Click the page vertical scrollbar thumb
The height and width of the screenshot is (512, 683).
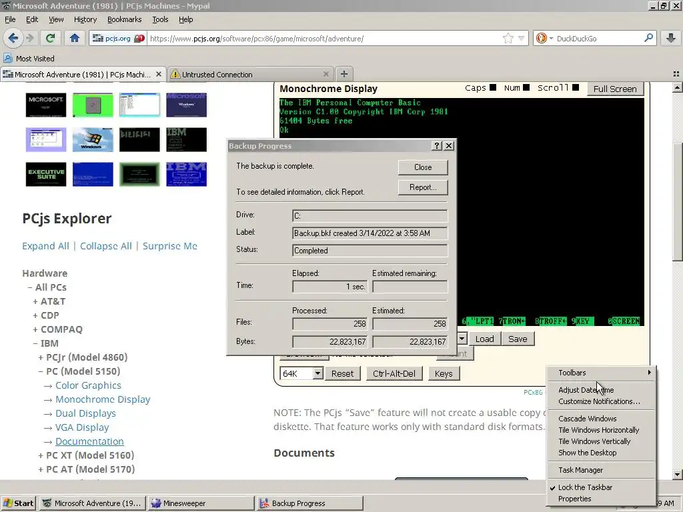pyautogui.click(x=678, y=202)
